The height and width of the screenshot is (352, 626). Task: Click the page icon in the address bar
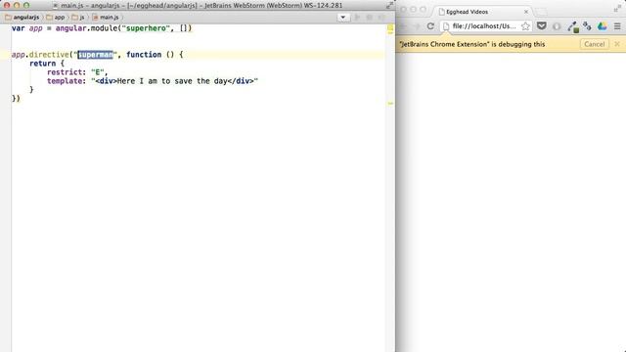point(446,26)
